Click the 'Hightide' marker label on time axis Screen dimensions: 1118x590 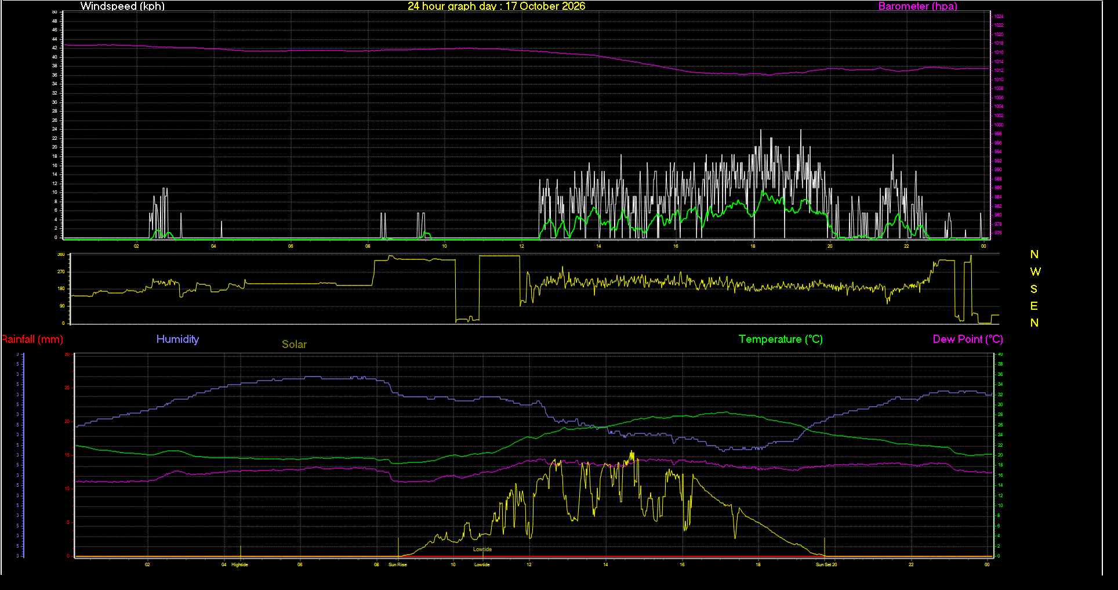click(x=239, y=564)
